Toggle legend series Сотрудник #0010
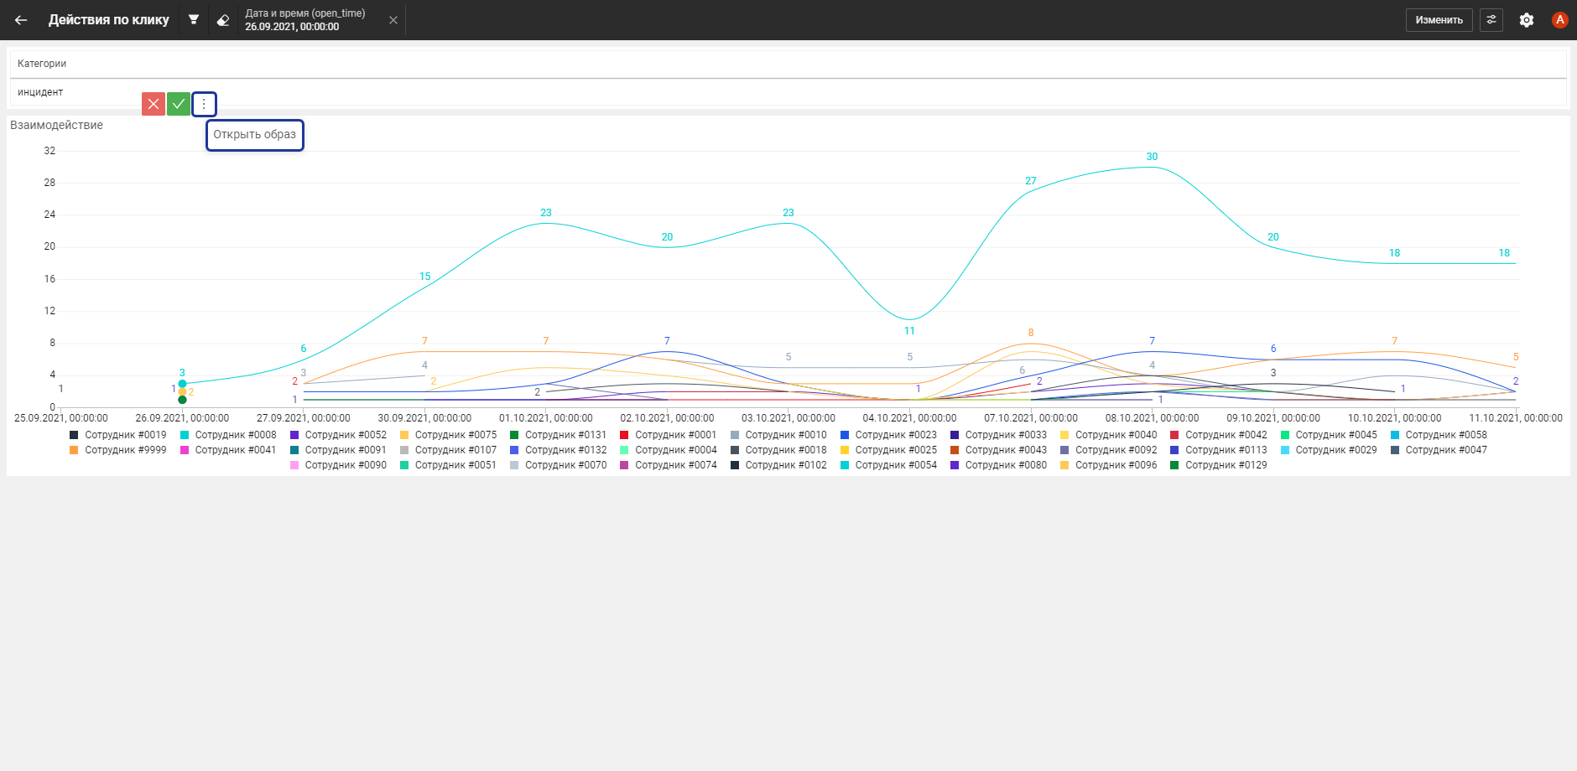This screenshot has height=771, width=1577. [778, 435]
